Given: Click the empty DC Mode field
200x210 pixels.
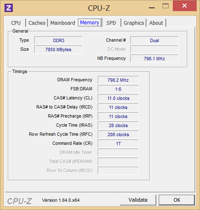Looking at the screenshot, I should pyautogui.click(x=154, y=50).
